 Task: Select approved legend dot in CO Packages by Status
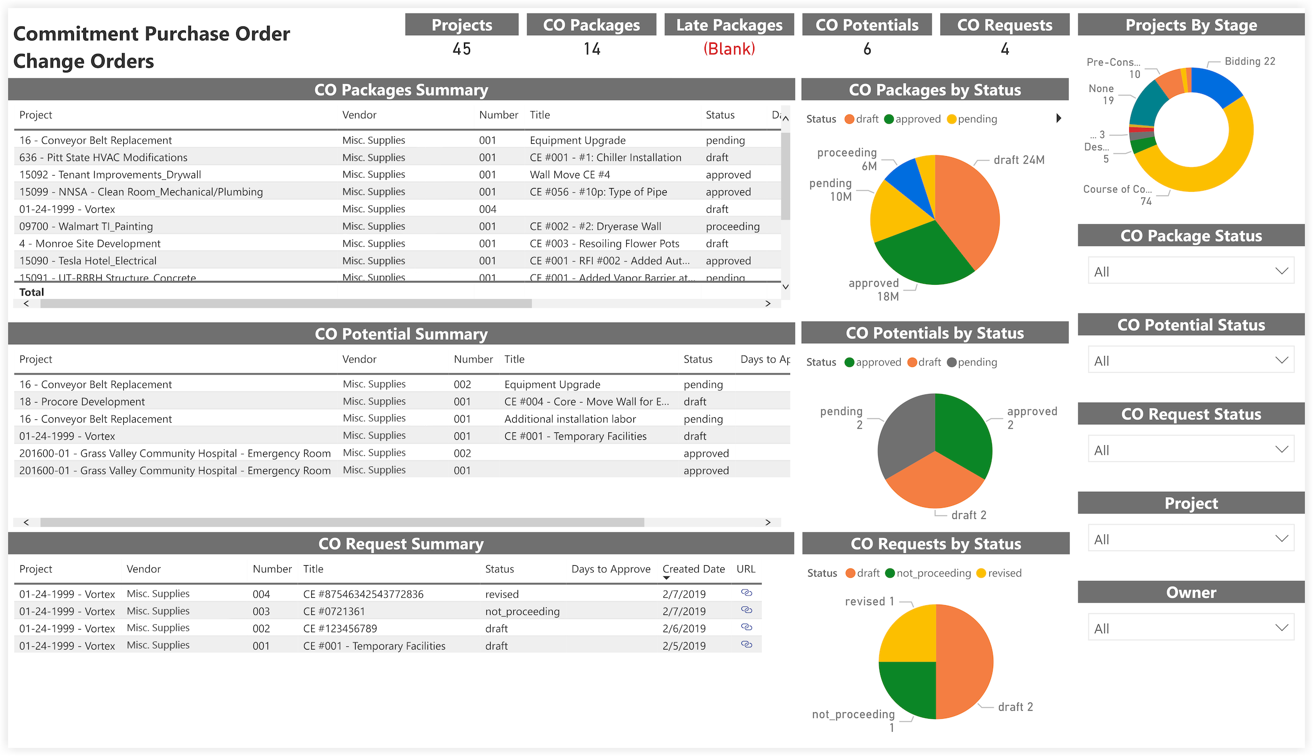tap(889, 119)
